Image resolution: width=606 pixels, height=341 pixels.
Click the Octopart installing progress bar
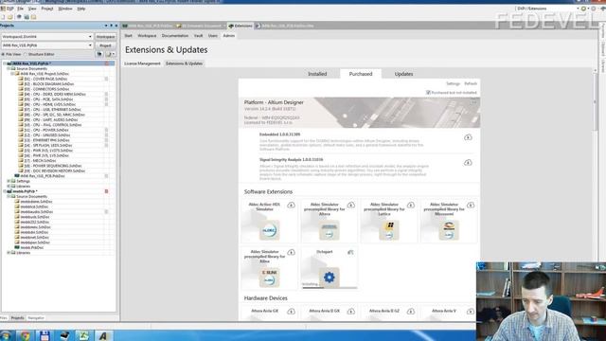point(330,288)
